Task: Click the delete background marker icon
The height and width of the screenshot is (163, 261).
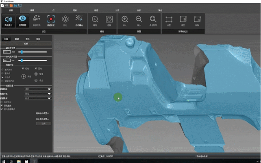Action: [197, 21]
